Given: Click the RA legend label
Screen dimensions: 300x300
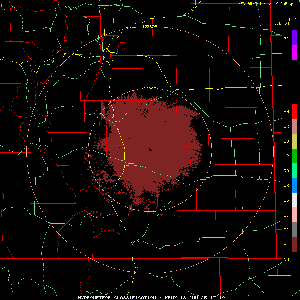Looking at the screenshot, I should coord(286,171).
